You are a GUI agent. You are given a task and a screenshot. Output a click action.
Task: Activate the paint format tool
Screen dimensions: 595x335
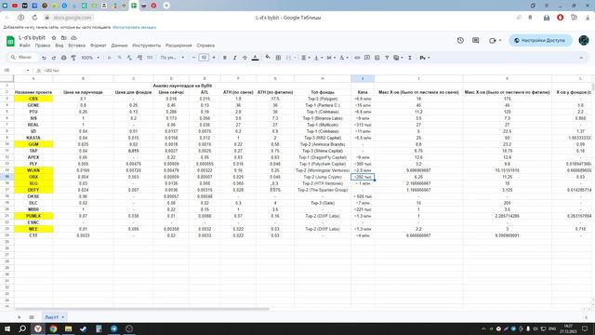[x=73, y=58]
